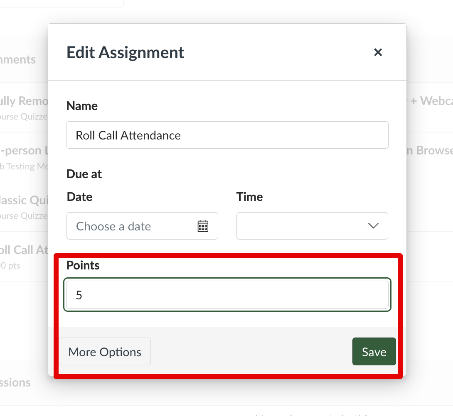The height and width of the screenshot is (416, 453).
Task: Click the Browser text right of dialog
Action: click(x=432, y=150)
